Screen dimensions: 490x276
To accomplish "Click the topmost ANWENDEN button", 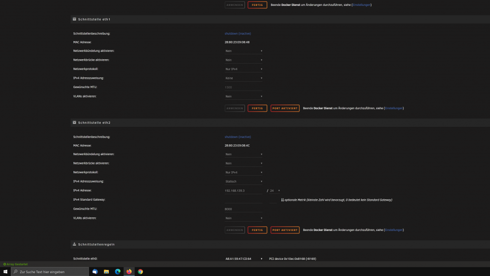I will point(235,5).
